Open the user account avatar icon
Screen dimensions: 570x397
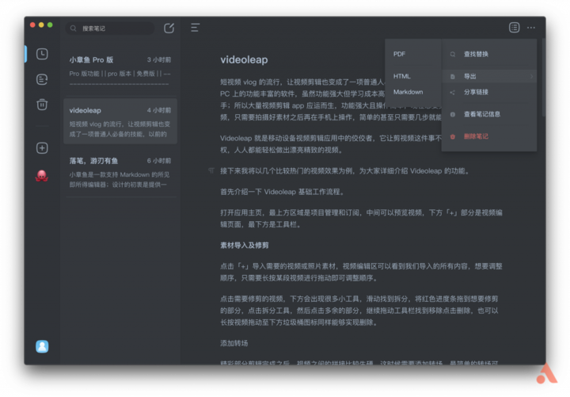click(42, 346)
